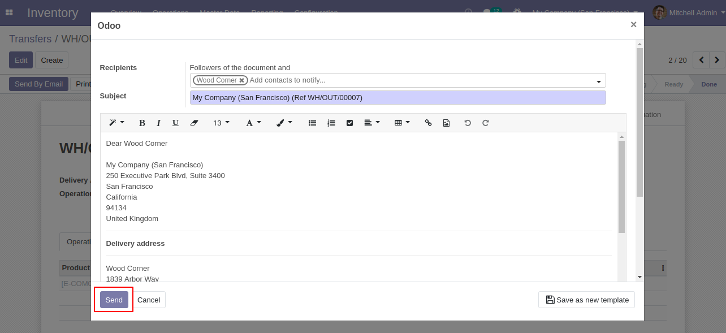Open the apps grid menu icon
The width and height of the screenshot is (726, 333).
[x=9, y=12]
